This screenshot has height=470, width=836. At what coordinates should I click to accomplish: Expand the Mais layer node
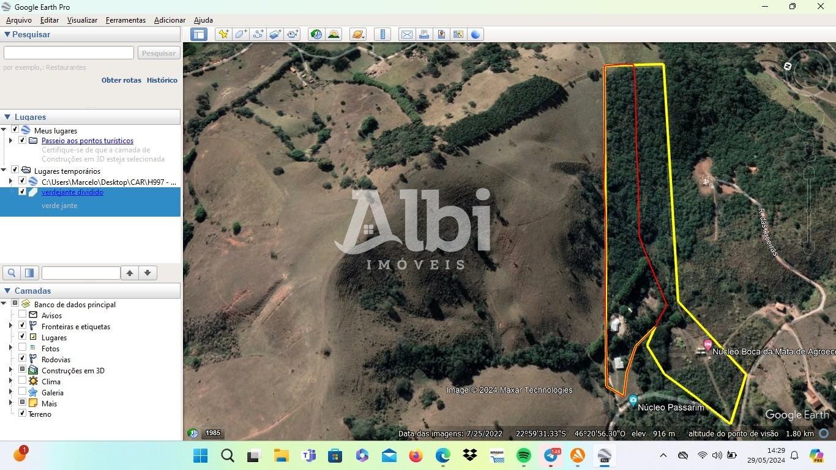pos(10,403)
